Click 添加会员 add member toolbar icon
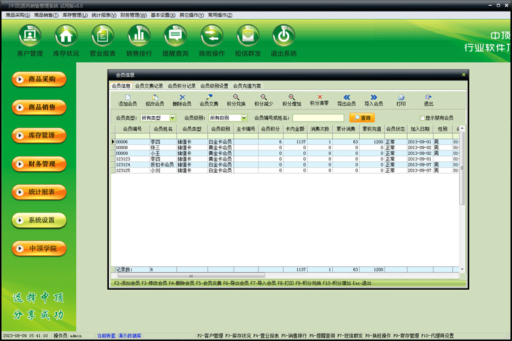 click(x=127, y=100)
